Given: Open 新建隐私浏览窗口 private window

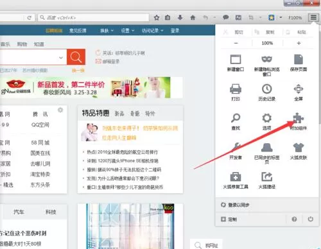Looking at the screenshot, I should point(266,65).
